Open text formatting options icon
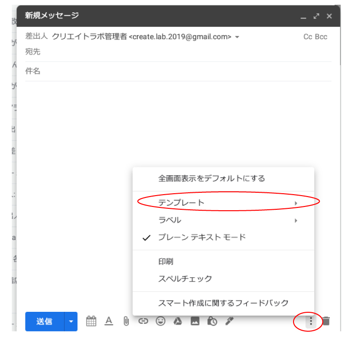Image resolution: width=361 pixels, height=343 pixels. coord(109,321)
